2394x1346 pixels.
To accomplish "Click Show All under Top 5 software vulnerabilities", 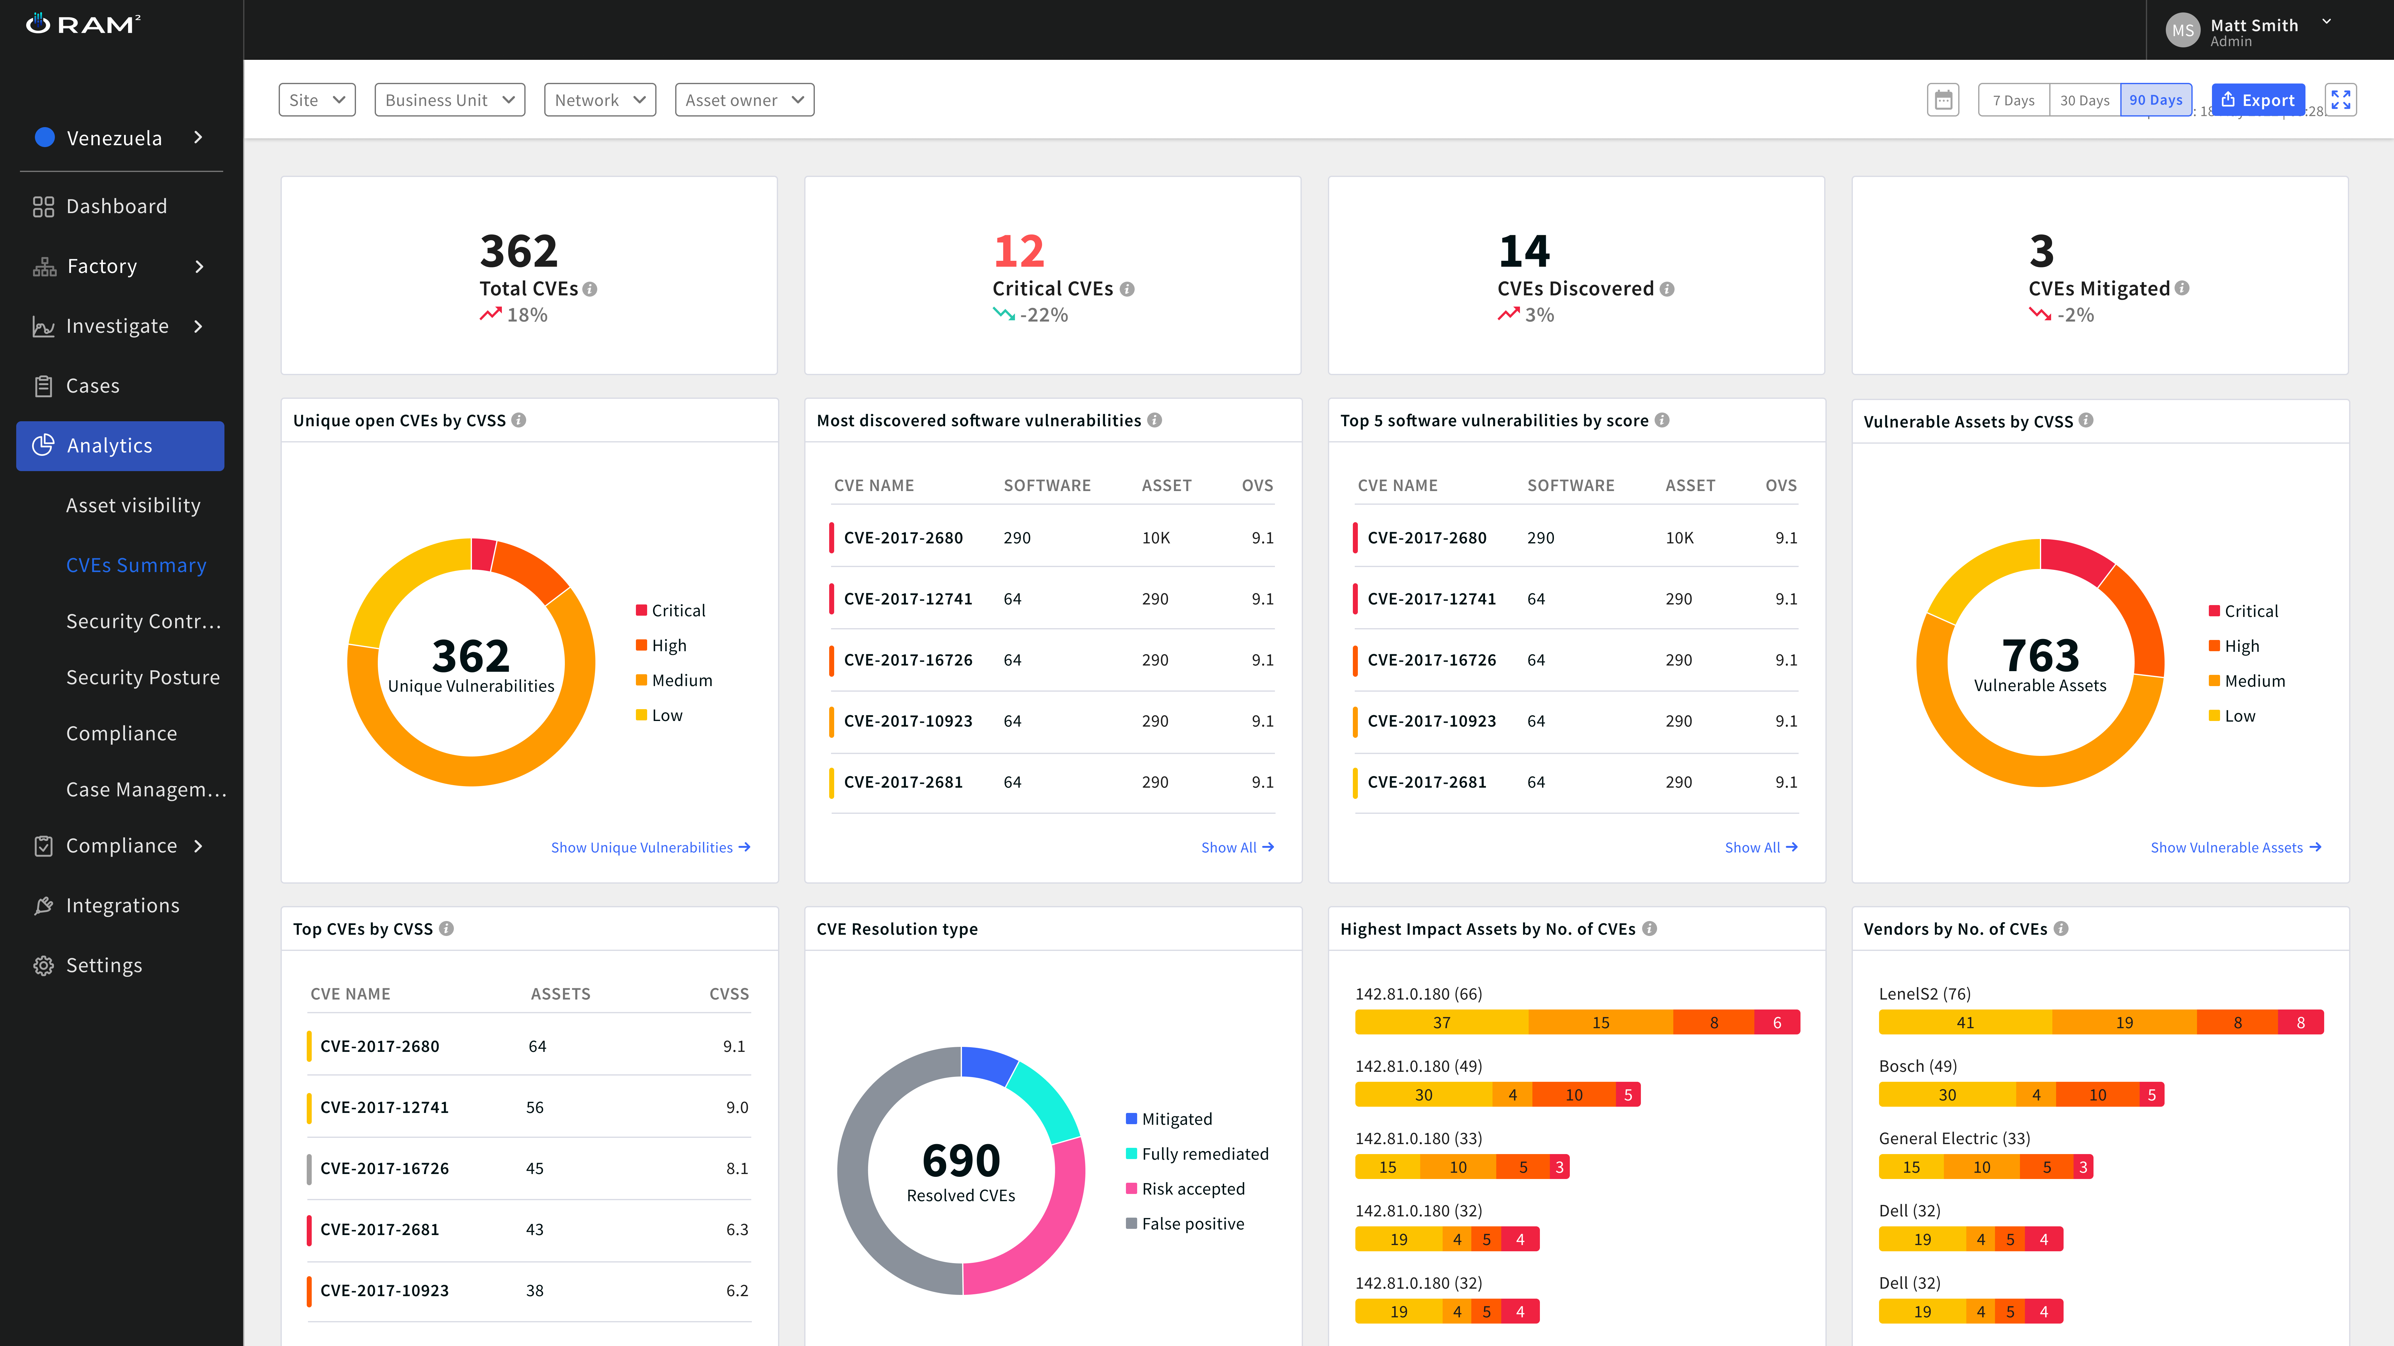I will coord(1761,847).
